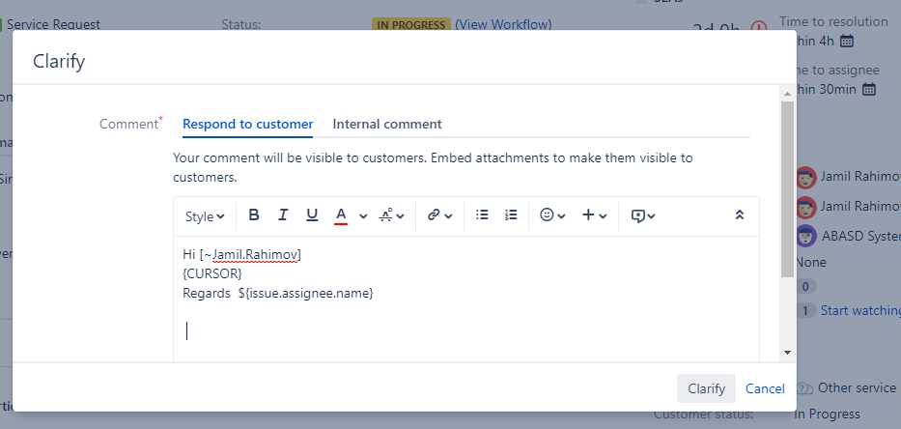The image size is (901, 429).
Task: Open more text formatting options
Action: [x=392, y=215]
